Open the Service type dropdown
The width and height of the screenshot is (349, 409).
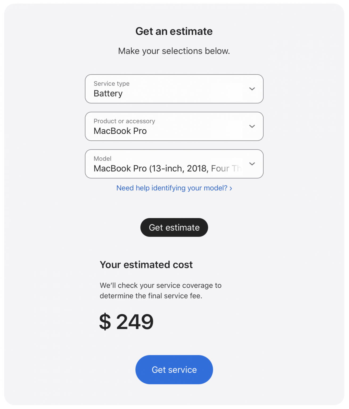point(174,89)
